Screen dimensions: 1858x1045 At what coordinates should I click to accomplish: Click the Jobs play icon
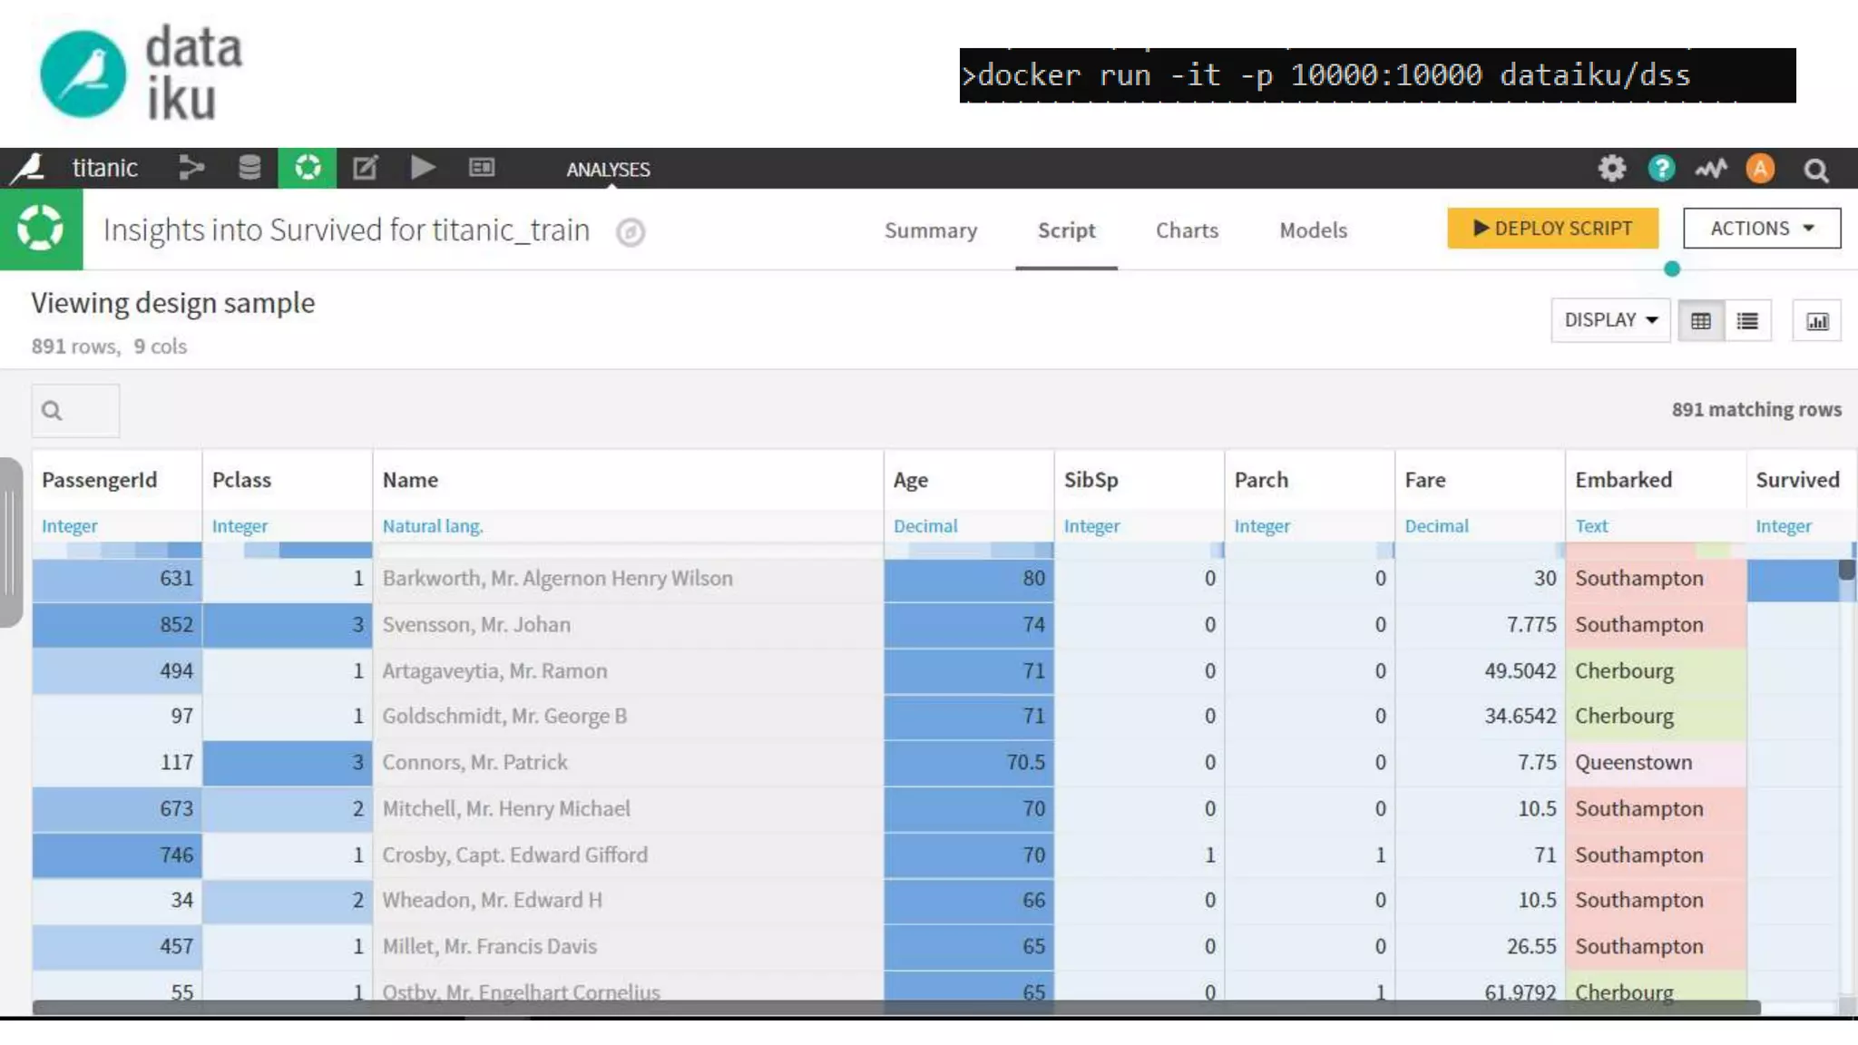[423, 169]
